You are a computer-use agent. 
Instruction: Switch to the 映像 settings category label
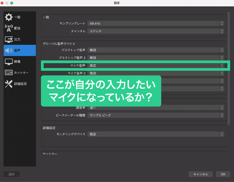[17, 62]
